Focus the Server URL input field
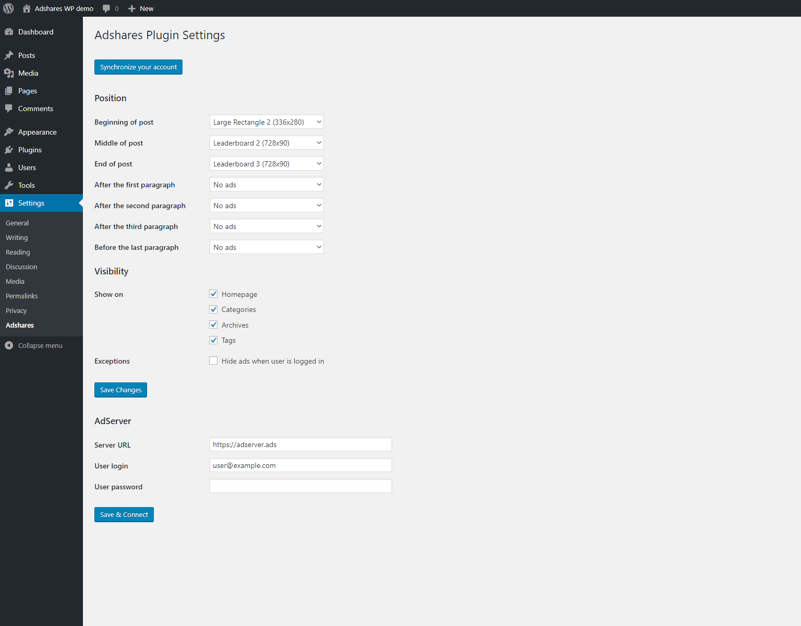The width and height of the screenshot is (801, 626). coord(300,444)
